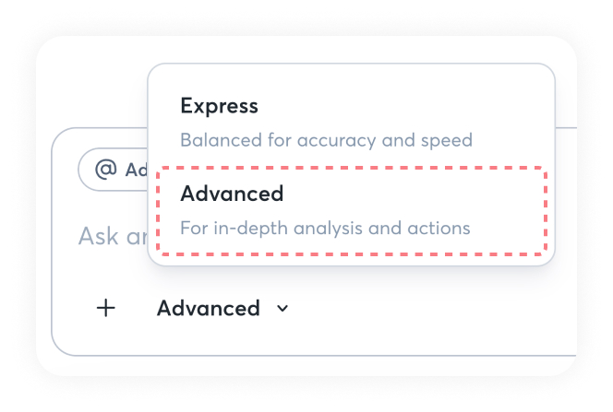613x412 pixels.
Task: Click the bold 'Advanced' title in popup
Action: pyautogui.click(x=232, y=194)
